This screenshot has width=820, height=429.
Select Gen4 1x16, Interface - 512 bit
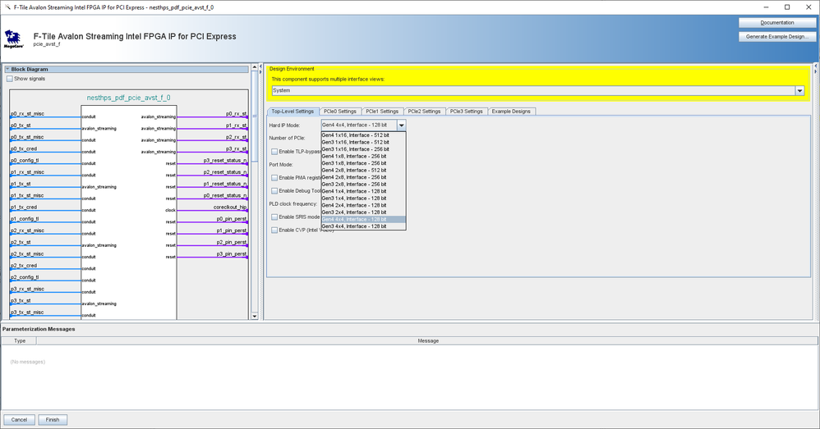pyautogui.click(x=363, y=135)
